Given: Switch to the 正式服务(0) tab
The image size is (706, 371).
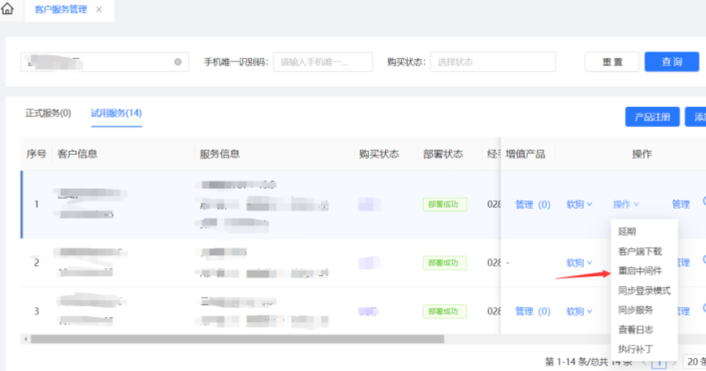Looking at the screenshot, I should [x=48, y=113].
